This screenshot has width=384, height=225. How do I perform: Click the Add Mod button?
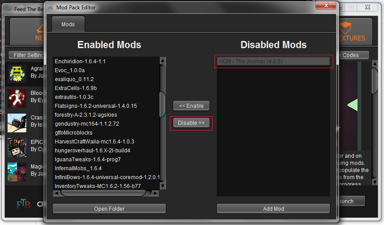(273, 209)
